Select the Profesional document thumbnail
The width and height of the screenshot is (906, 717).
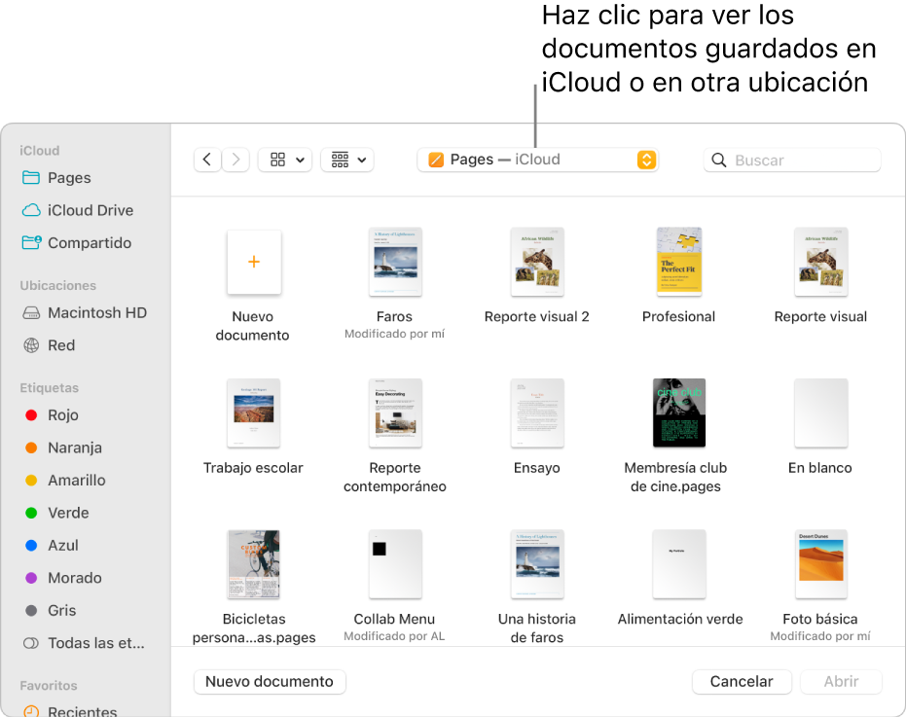pos(679,262)
